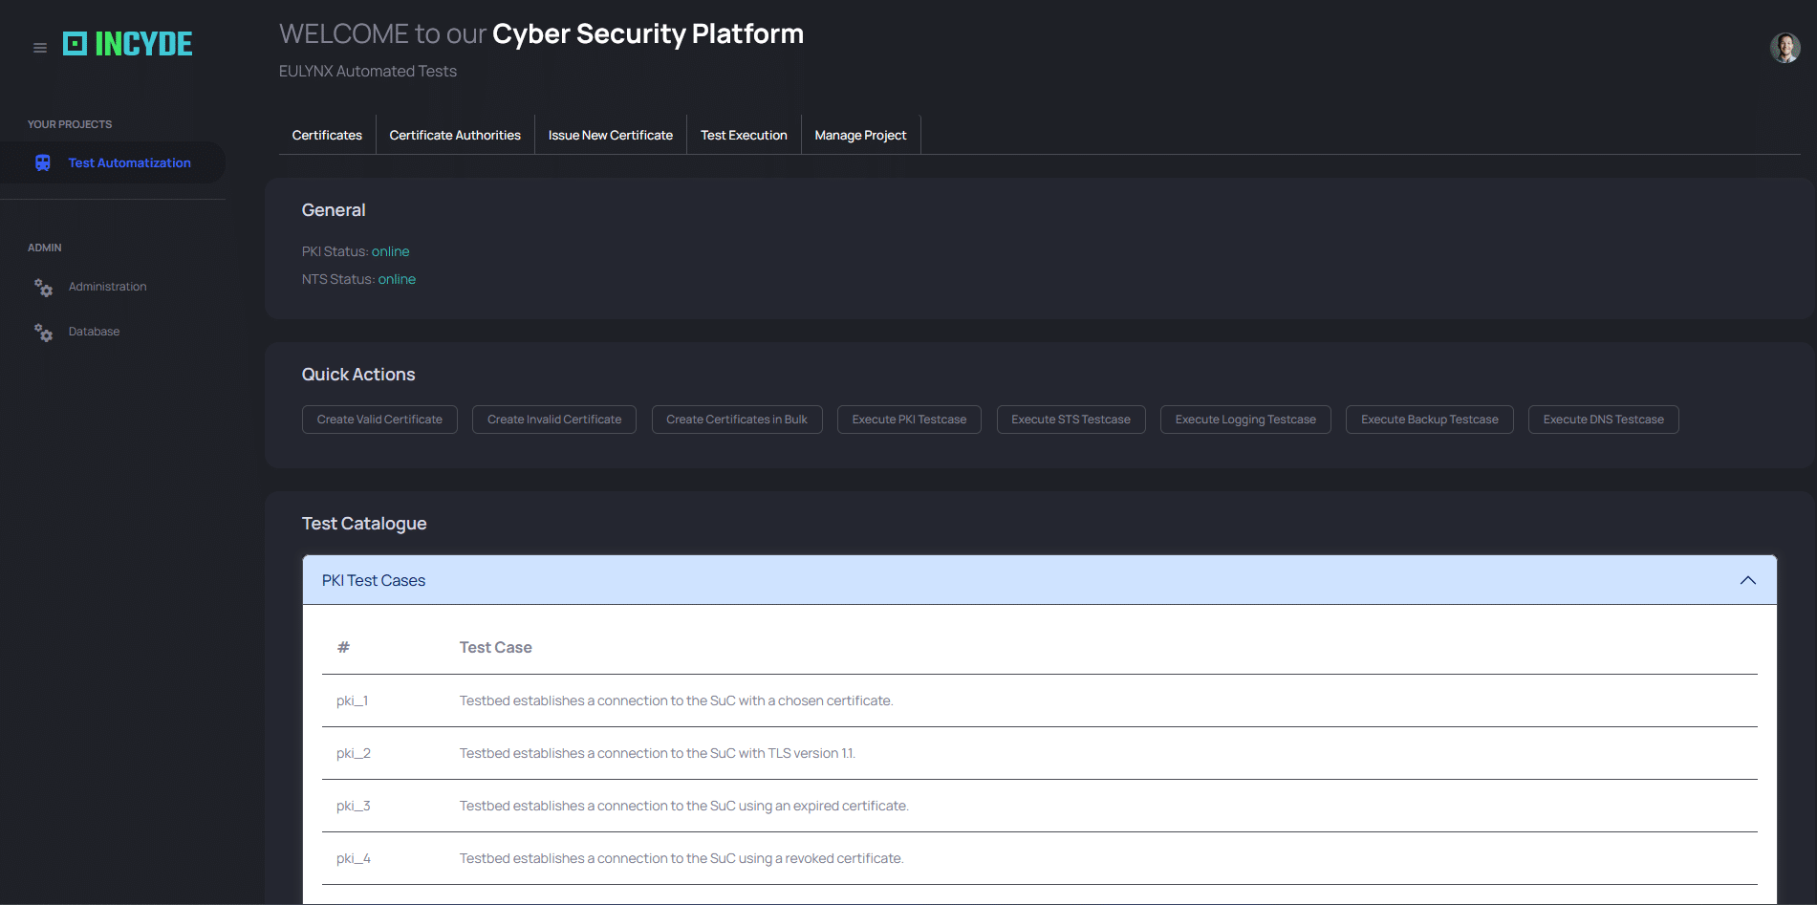This screenshot has width=1817, height=905.
Task: Click Create Invalid Certificate button
Action: (x=554, y=420)
